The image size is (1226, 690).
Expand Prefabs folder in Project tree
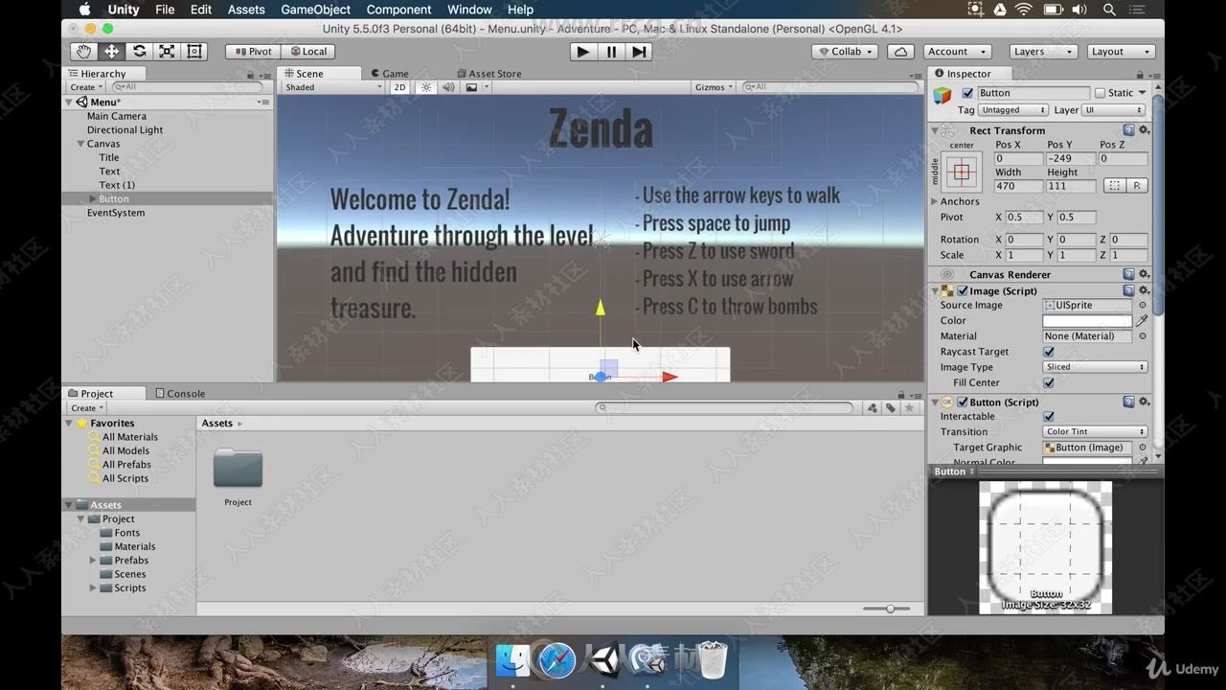click(93, 560)
